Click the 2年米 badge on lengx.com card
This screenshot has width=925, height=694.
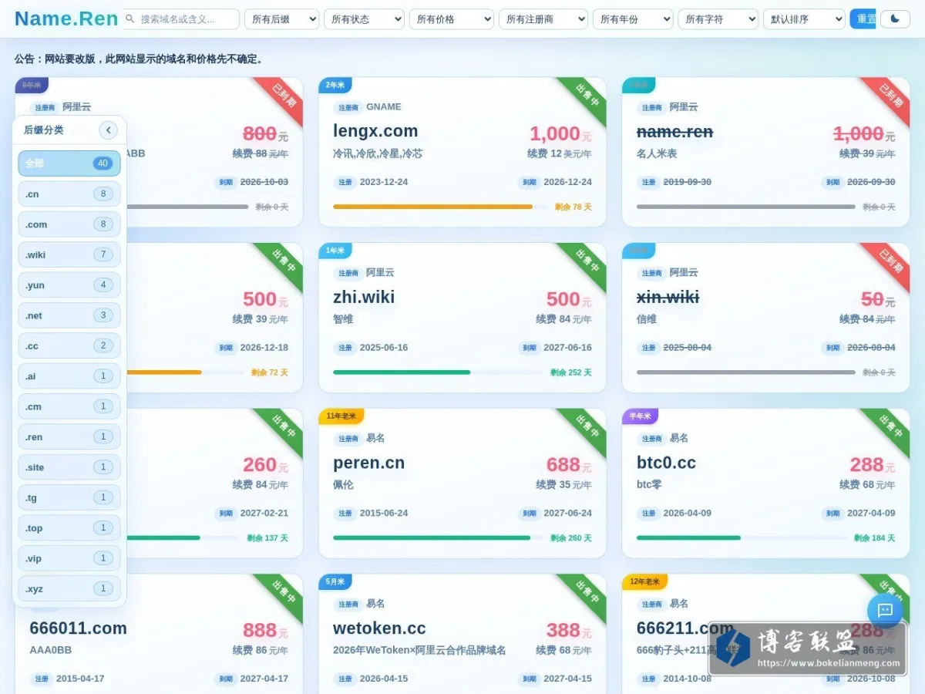[x=335, y=85]
